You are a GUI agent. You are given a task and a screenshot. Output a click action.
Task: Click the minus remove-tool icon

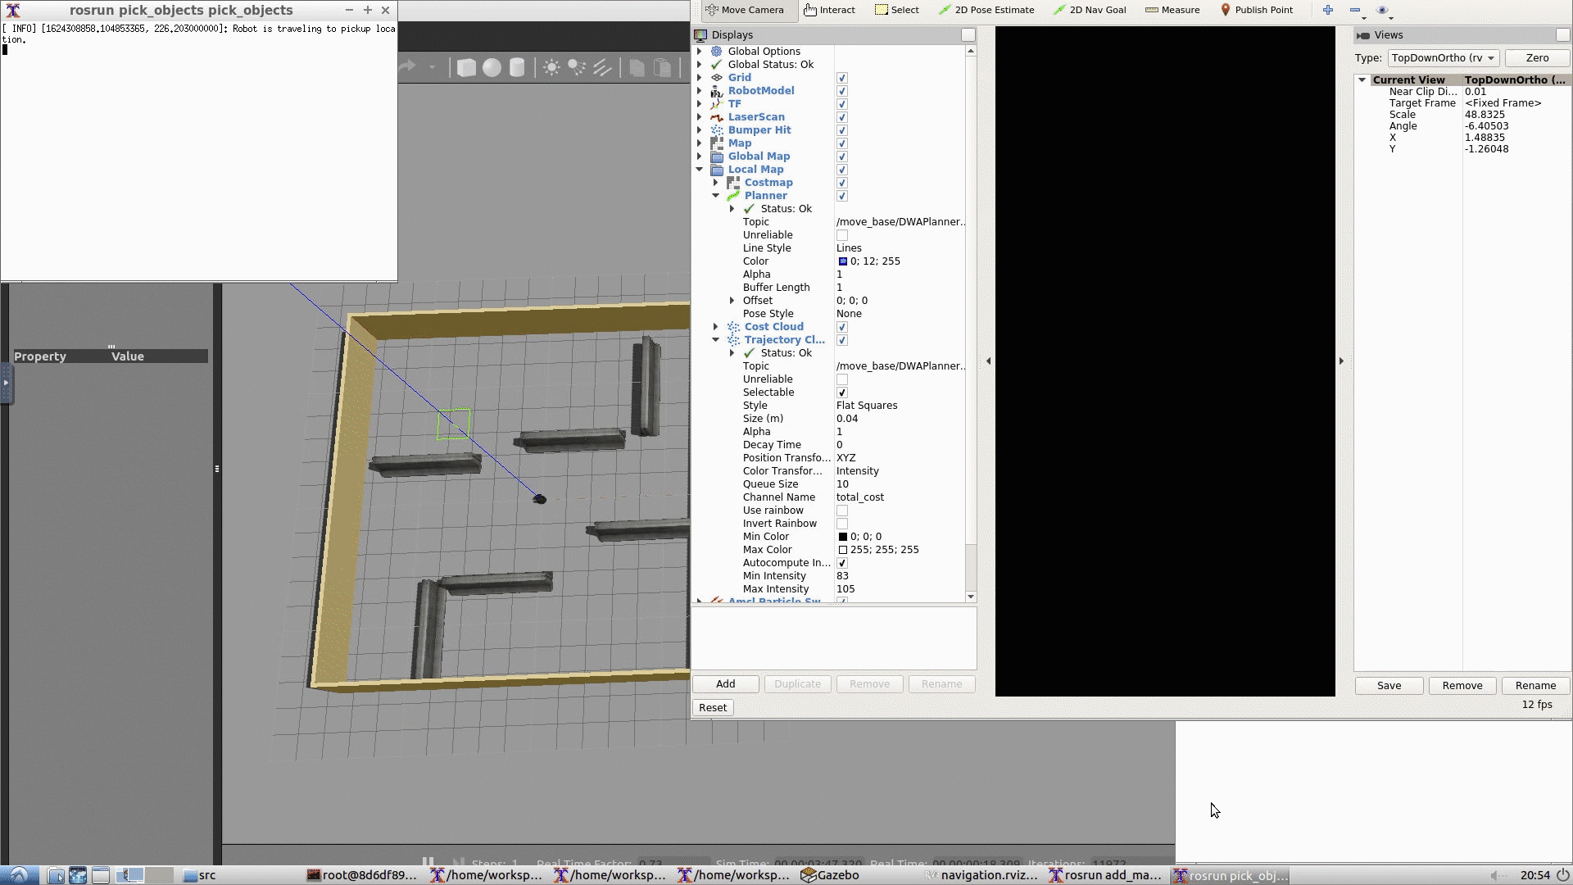pyautogui.click(x=1355, y=10)
